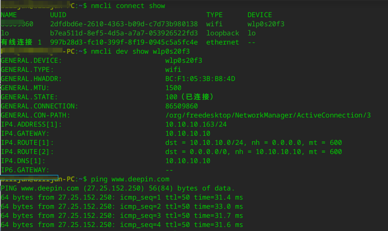Viewport: 388px width, 231px height.
Task: Click the GENERAL.CONNECTION value 86509860
Action: pyautogui.click(x=181, y=106)
